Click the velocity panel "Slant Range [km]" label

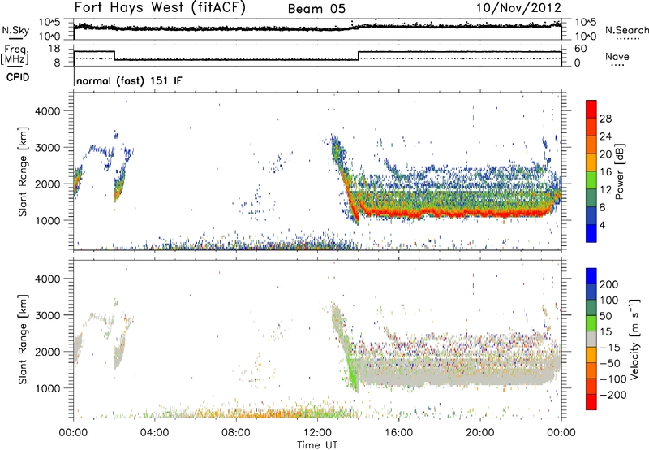coord(23,340)
